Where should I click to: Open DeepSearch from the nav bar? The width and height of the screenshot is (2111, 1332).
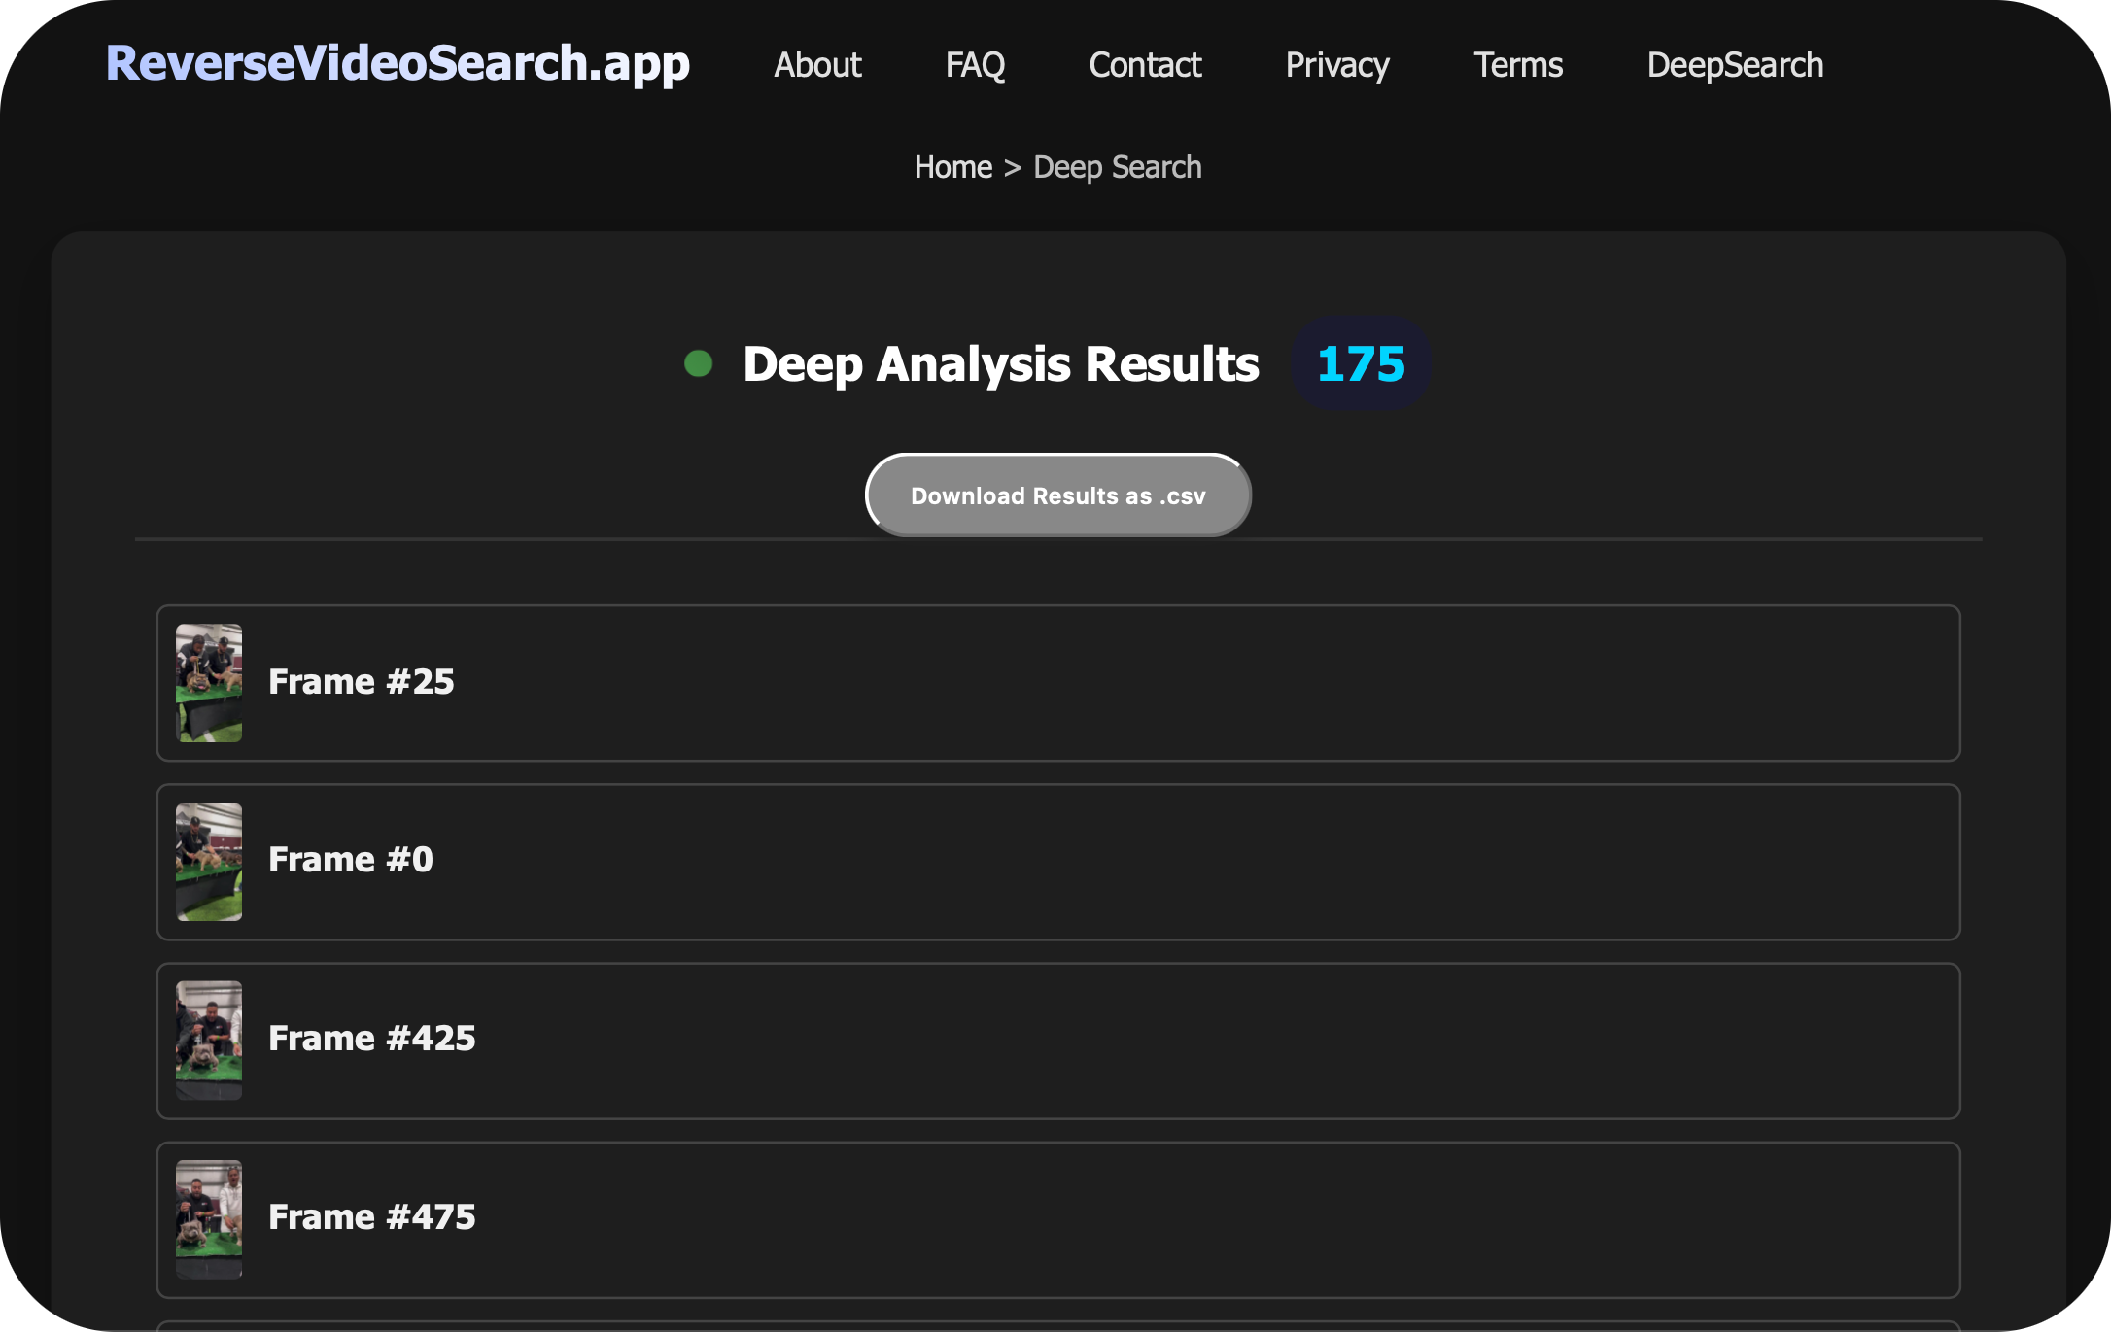tap(1735, 65)
